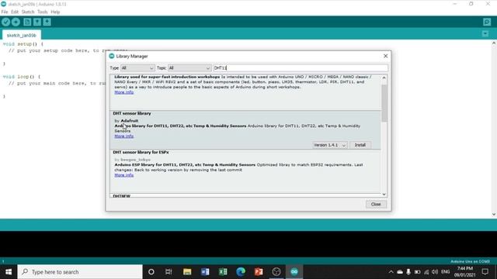Image resolution: width=497 pixels, height=279 pixels.
Task: Open the File menu
Action: [x=5, y=12]
